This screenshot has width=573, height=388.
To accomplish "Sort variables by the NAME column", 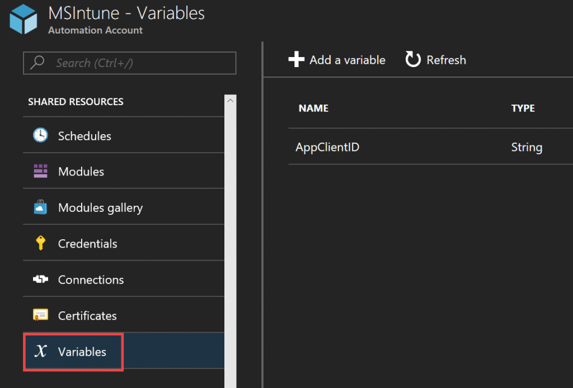I will tap(313, 108).
